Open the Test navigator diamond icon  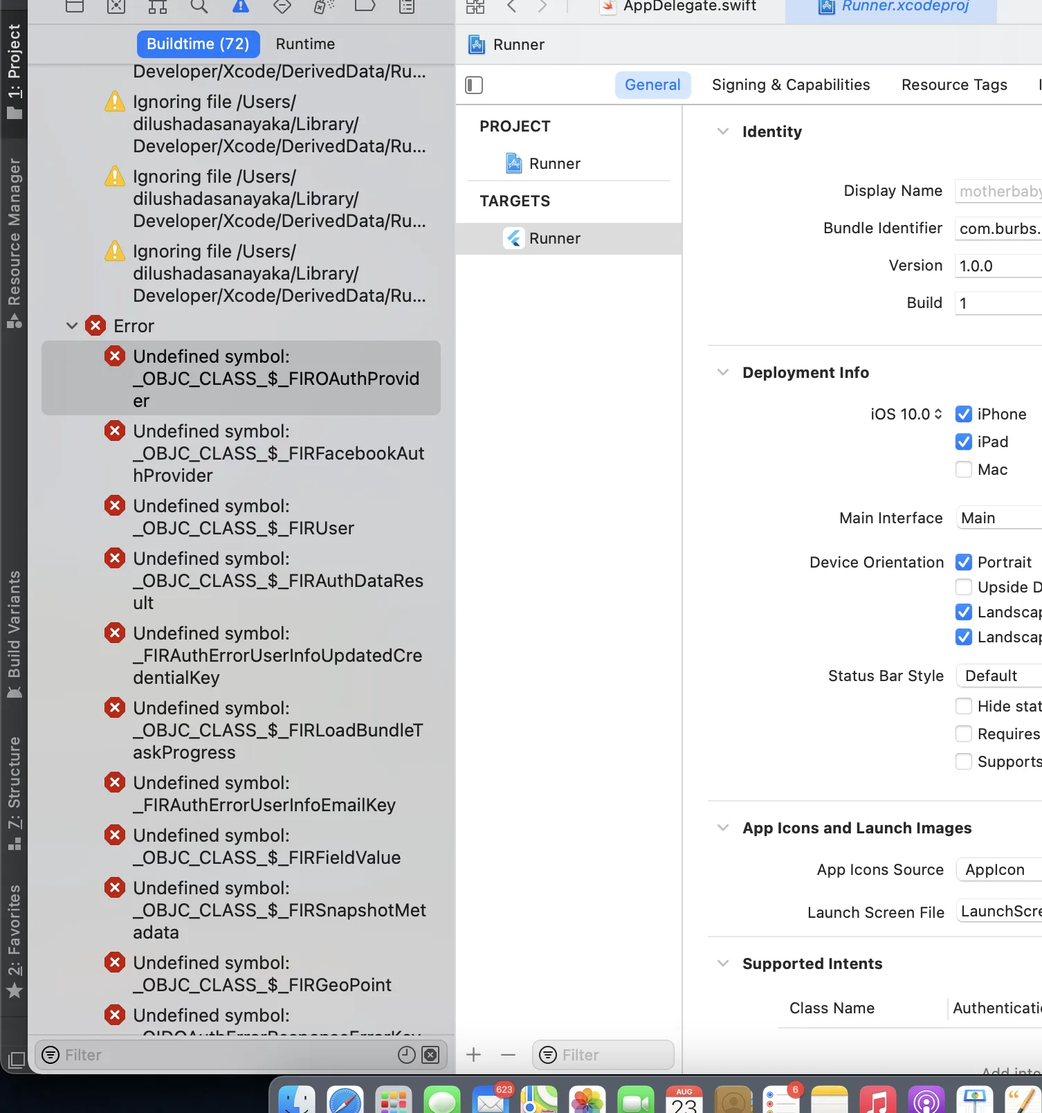pyautogui.click(x=282, y=7)
